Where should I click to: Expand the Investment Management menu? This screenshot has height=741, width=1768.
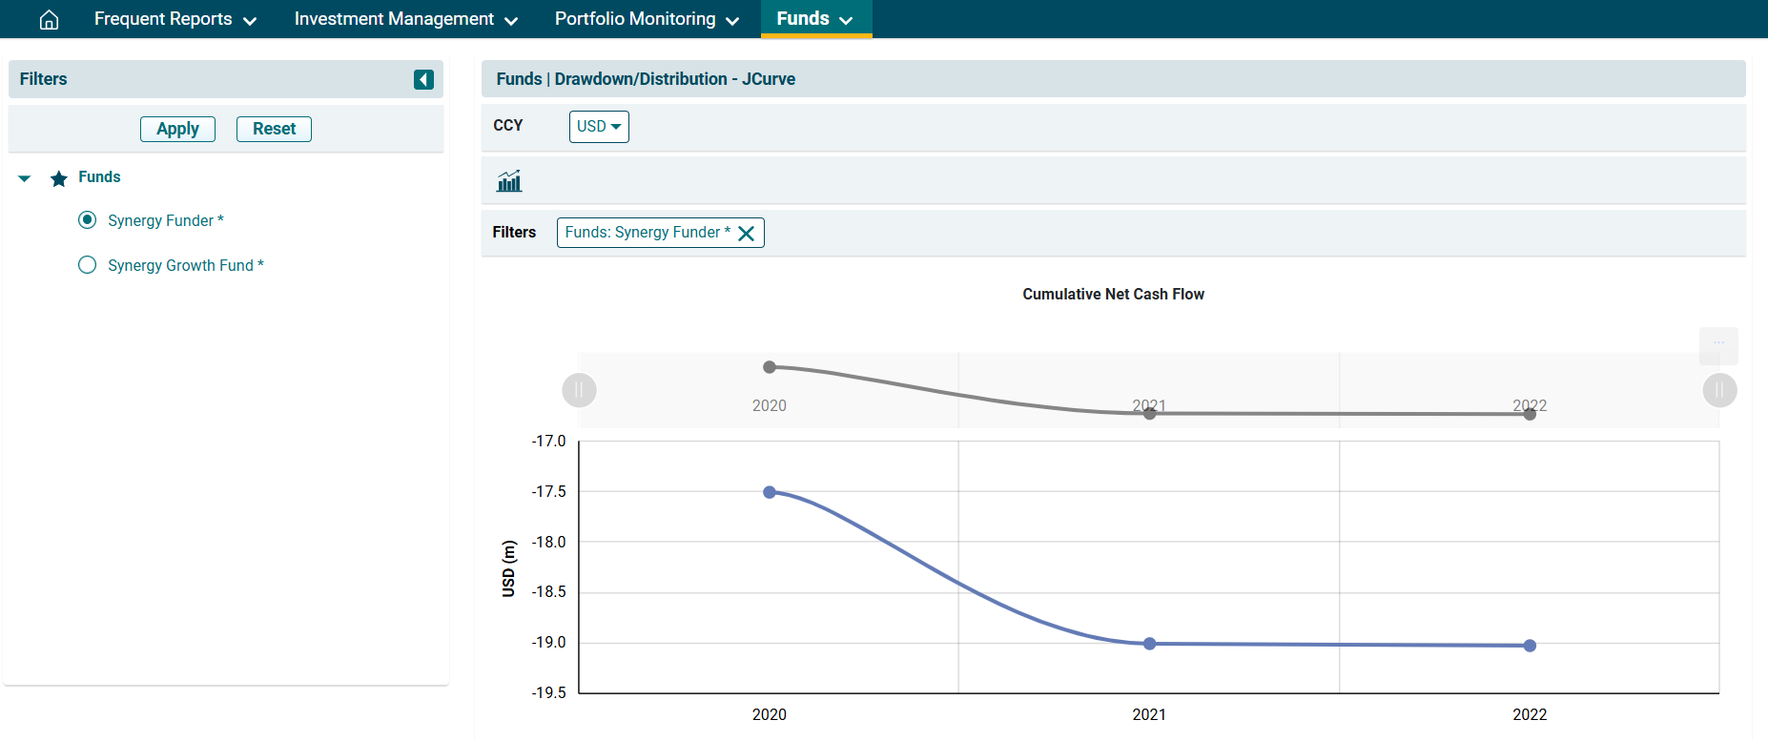click(x=405, y=19)
